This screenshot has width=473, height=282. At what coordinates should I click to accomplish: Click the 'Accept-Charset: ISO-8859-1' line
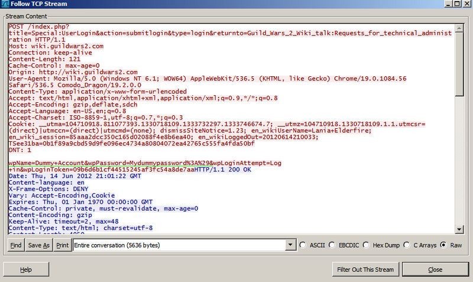coord(96,118)
